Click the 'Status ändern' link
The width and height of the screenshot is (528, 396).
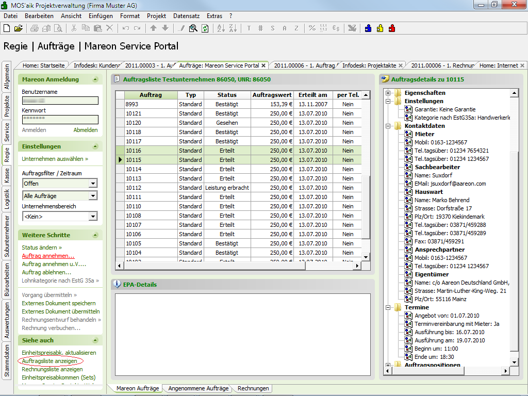tap(42, 247)
